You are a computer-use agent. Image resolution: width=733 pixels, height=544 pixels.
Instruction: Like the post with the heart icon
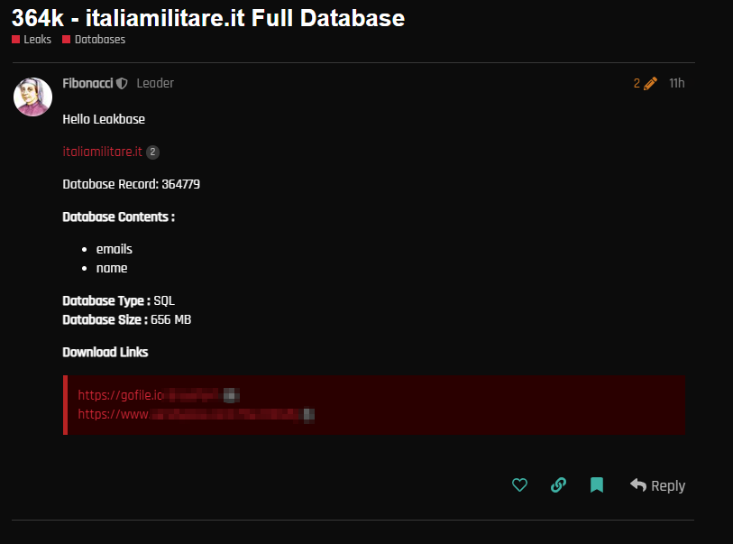[519, 485]
